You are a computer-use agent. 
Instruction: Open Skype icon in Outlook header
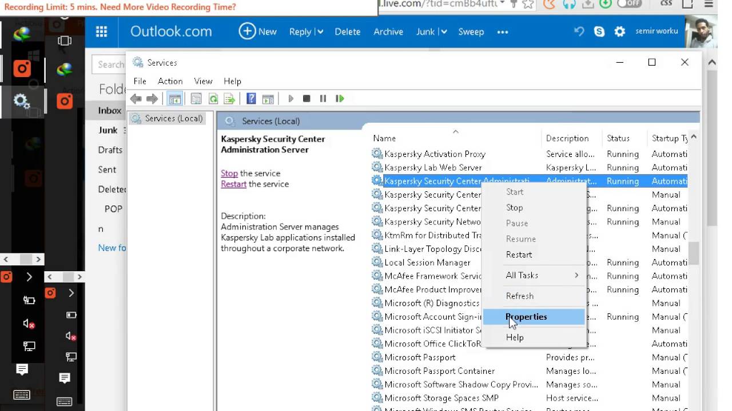coord(599,32)
